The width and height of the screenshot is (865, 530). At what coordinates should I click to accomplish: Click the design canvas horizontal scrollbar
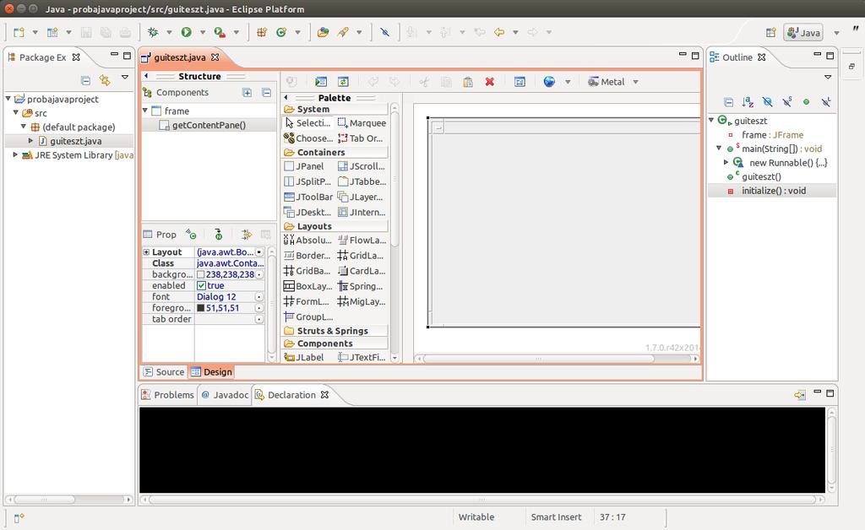coord(538,359)
